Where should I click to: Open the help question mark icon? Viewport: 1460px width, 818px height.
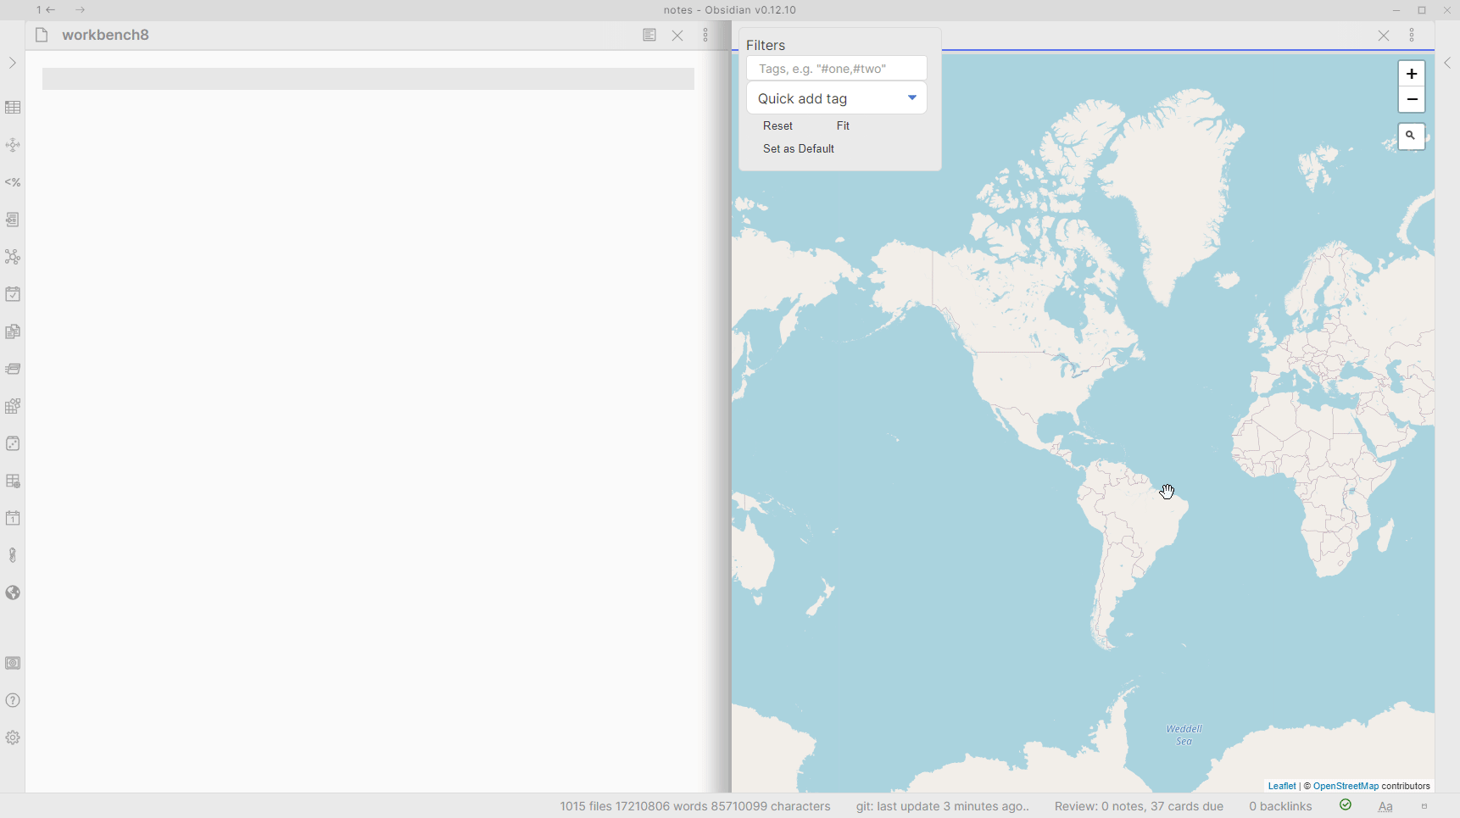click(13, 700)
